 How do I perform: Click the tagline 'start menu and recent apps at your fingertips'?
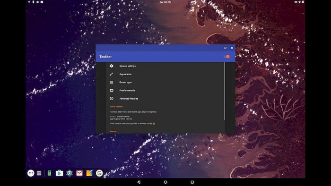click(x=138, y=112)
